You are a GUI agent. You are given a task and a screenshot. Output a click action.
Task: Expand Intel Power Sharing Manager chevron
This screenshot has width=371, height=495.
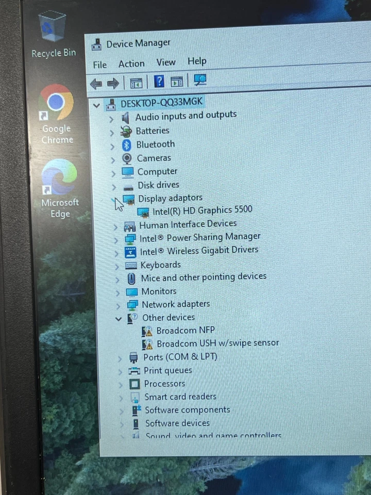pyautogui.click(x=116, y=240)
